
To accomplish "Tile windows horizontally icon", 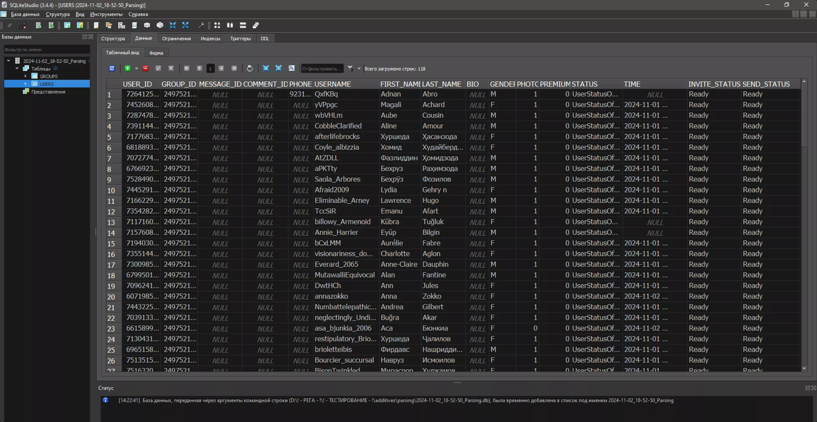I will click(243, 25).
